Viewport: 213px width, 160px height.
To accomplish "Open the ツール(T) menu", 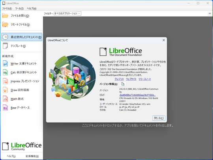I will pyautogui.click(x=19, y=9).
